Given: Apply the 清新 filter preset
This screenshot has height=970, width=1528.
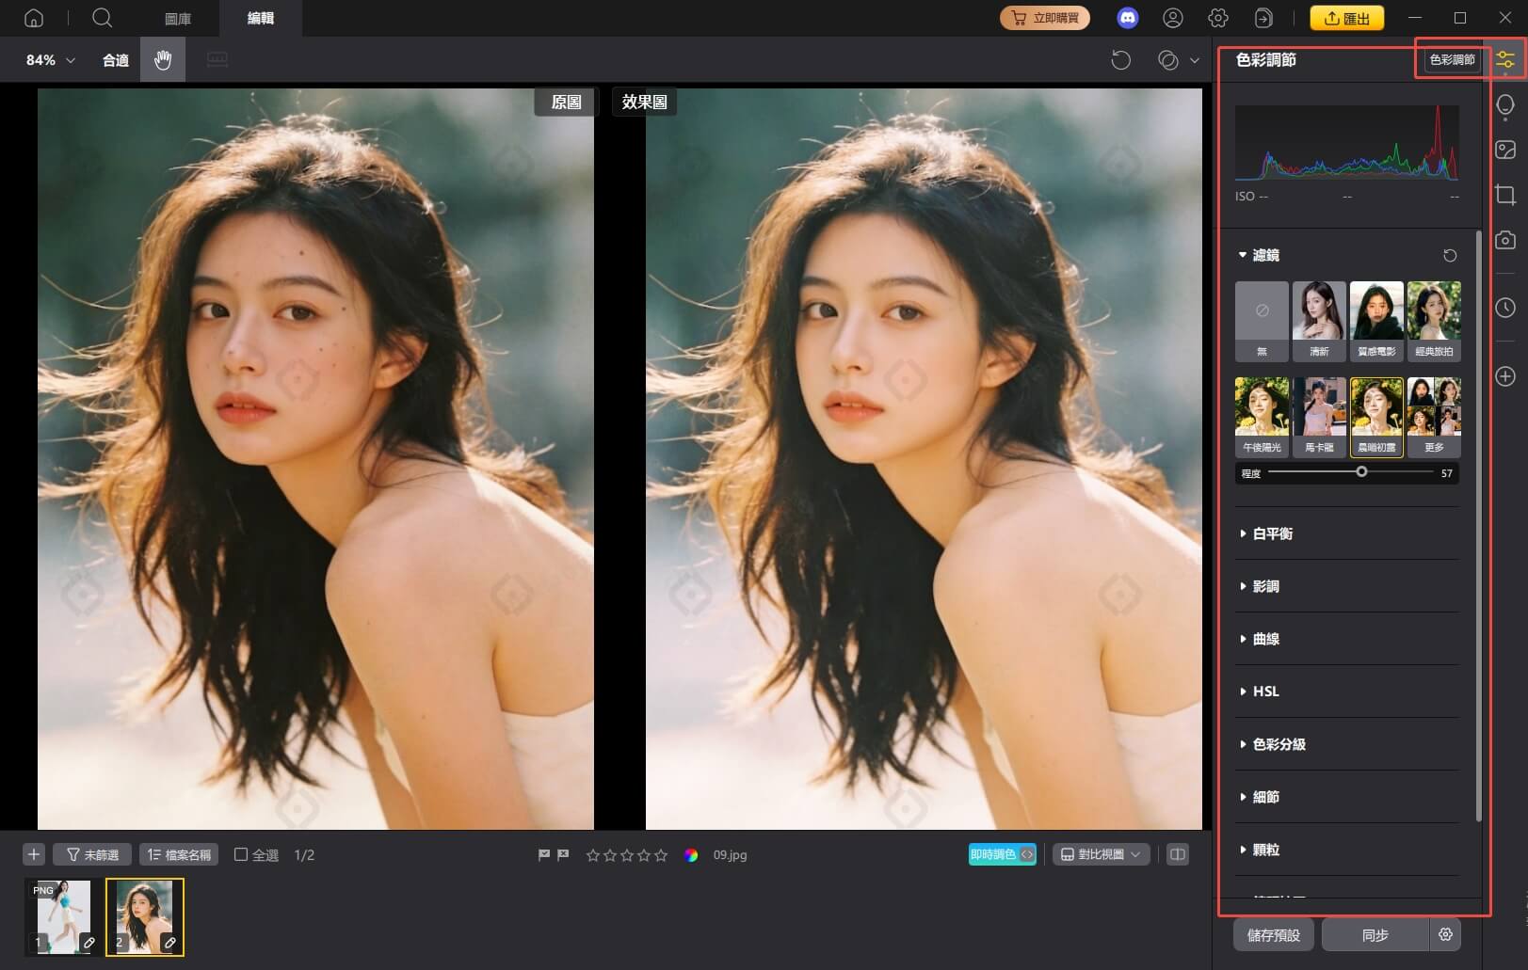Looking at the screenshot, I should 1319,321.
